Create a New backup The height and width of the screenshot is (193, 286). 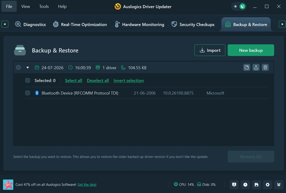tap(251, 50)
